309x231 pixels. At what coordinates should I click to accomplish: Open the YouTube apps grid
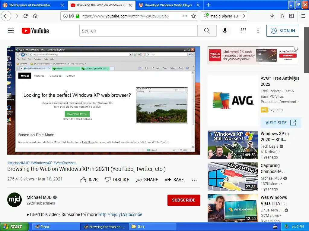tap(244, 31)
